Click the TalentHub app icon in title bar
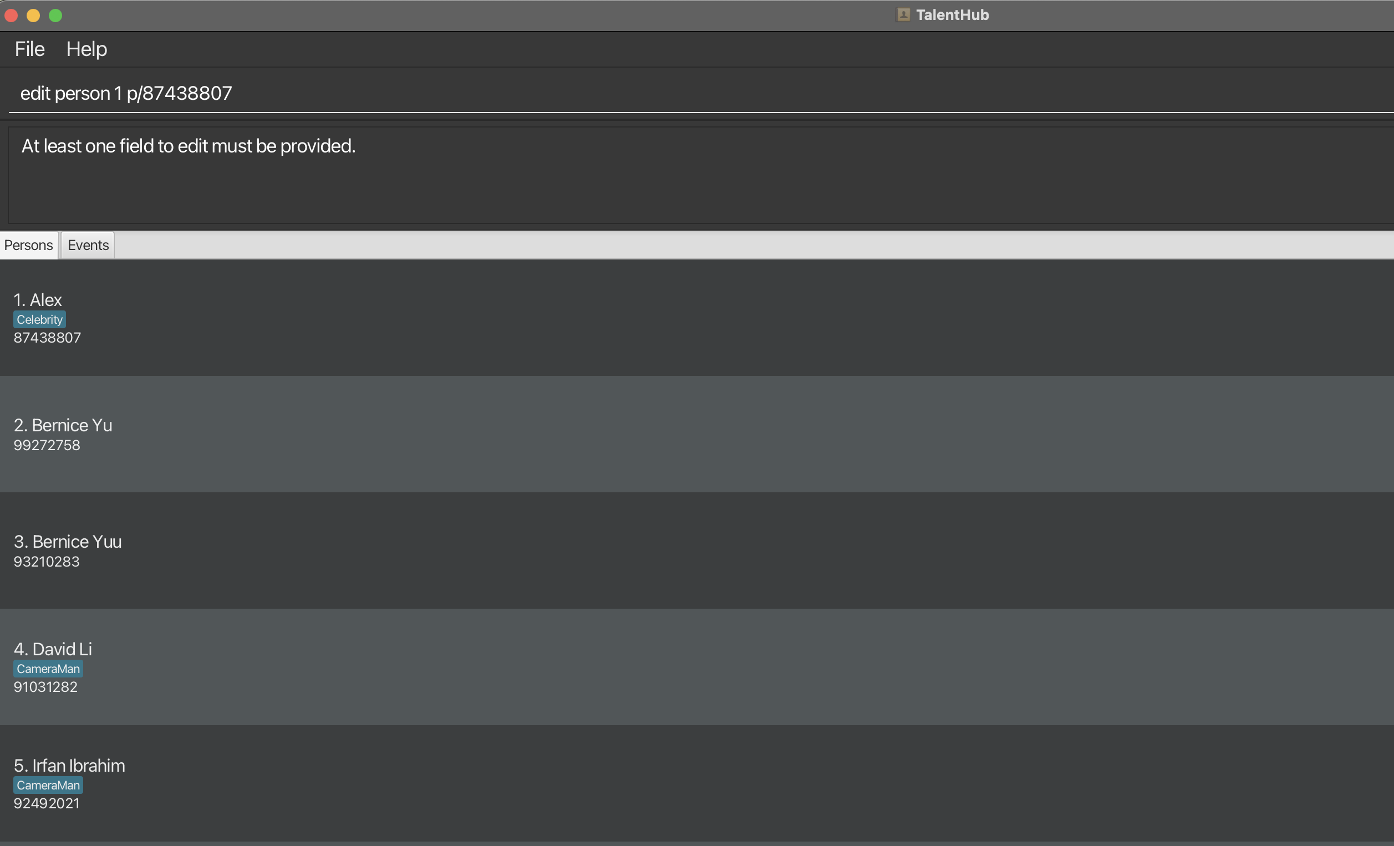This screenshot has height=846, width=1394. click(903, 15)
